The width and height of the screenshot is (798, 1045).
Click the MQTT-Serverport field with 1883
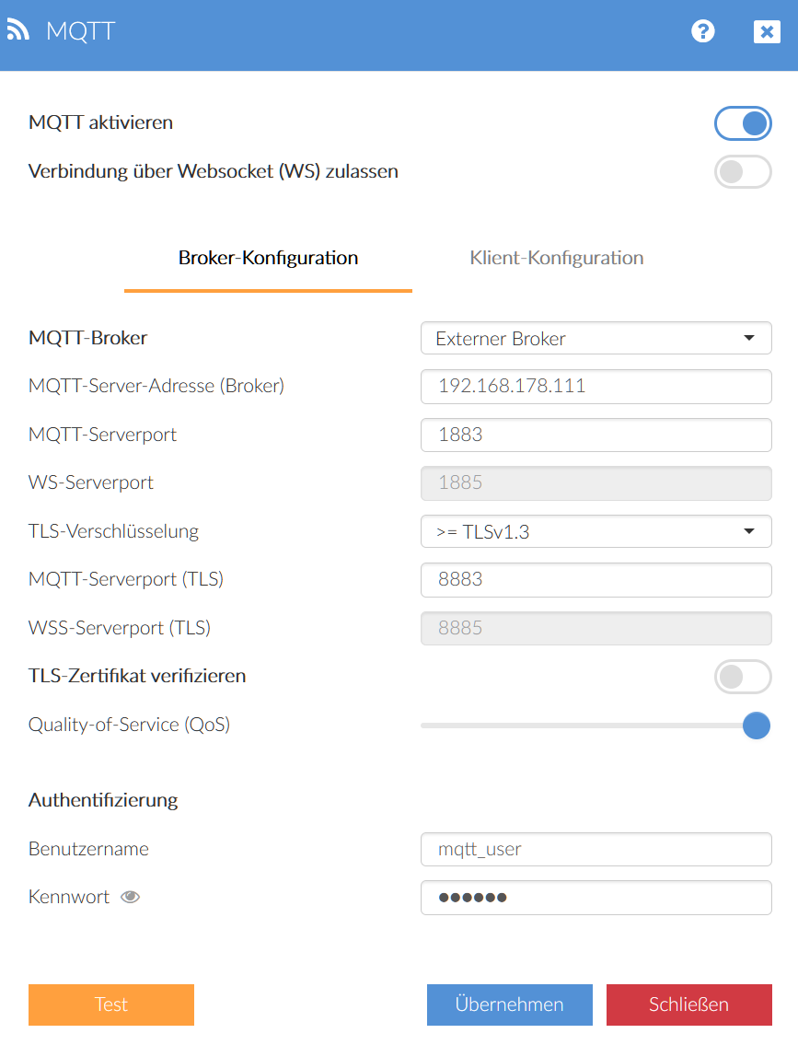click(596, 435)
